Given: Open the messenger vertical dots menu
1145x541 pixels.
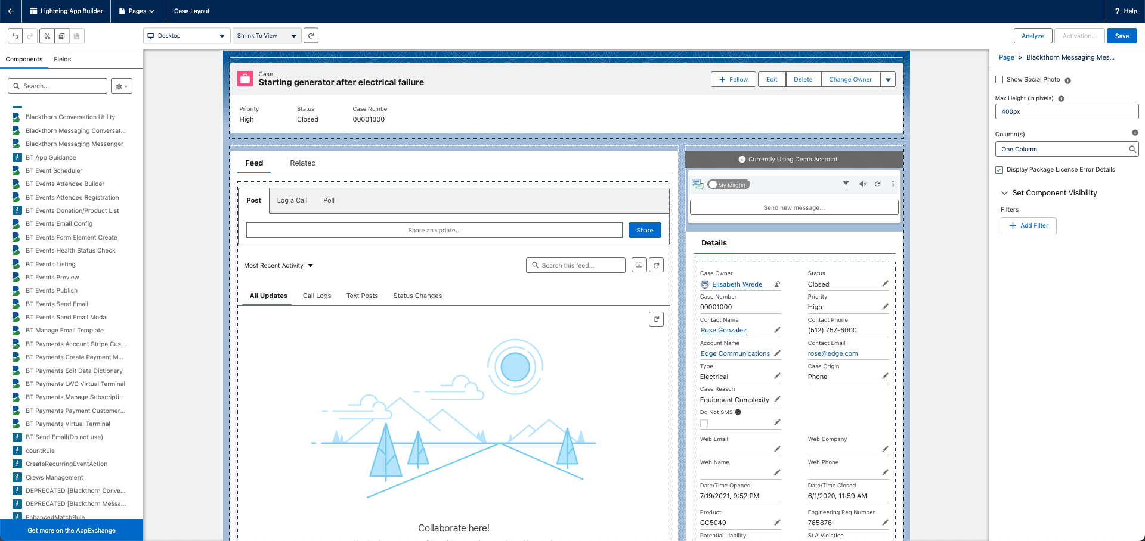Looking at the screenshot, I should pyautogui.click(x=893, y=184).
